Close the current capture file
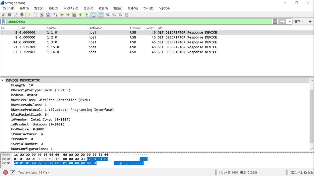The height and width of the screenshot is (176, 314). (x=42, y=15)
